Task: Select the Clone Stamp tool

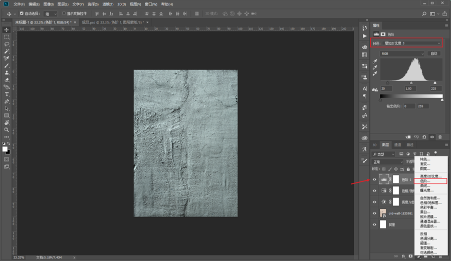Action: coord(7,72)
